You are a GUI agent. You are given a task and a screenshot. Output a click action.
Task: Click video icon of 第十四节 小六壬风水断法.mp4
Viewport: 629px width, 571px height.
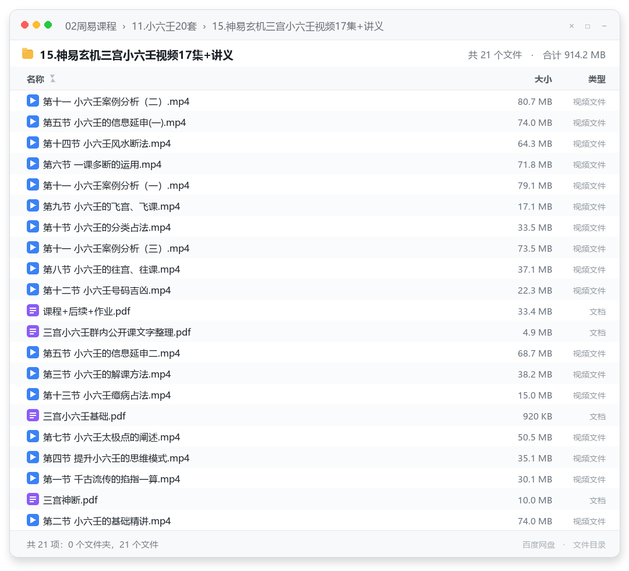coord(33,142)
